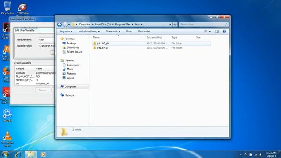This screenshot has width=281, height=158.
Task: Expand the address bar history dropdown
Action: (x=170, y=25)
